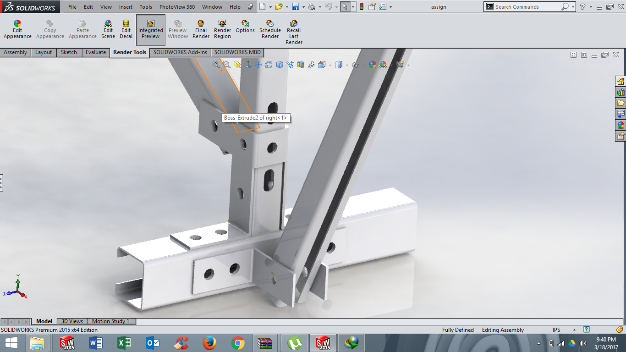Open SOLIDWORKS Resources home tab
This screenshot has width=626, height=352.
[621, 82]
